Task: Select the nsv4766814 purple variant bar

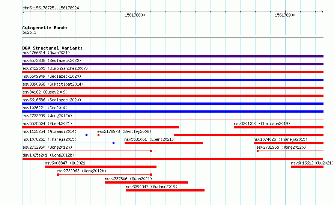Action: point(173,56)
